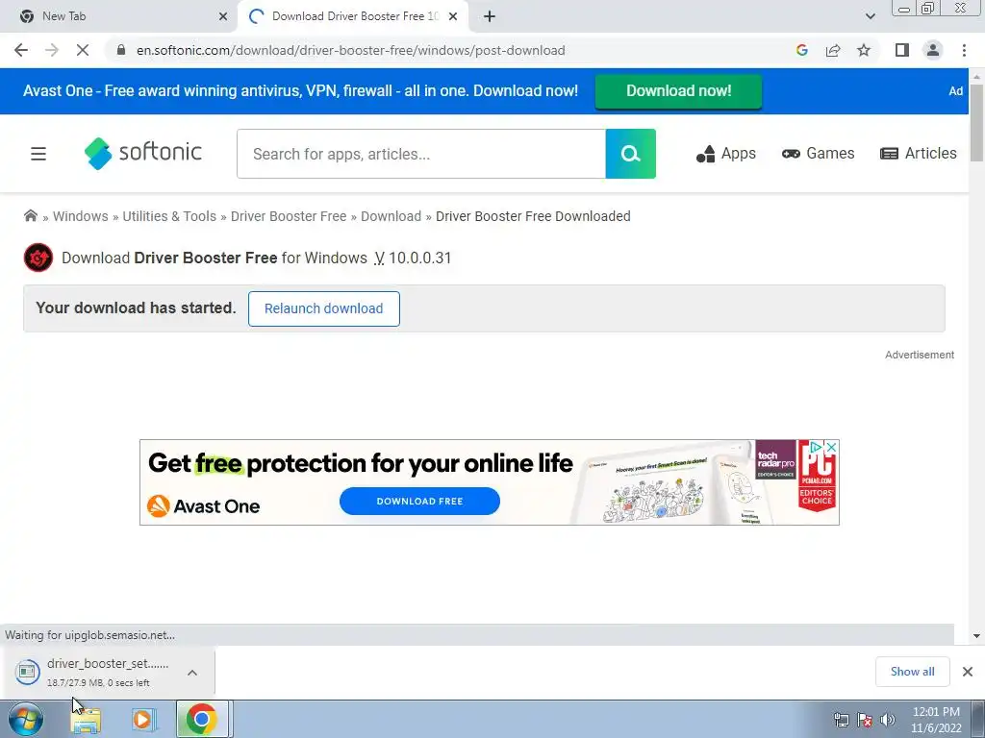985x738 pixels.
Task: Open the Apps section
Action: [x=726, y=154]
